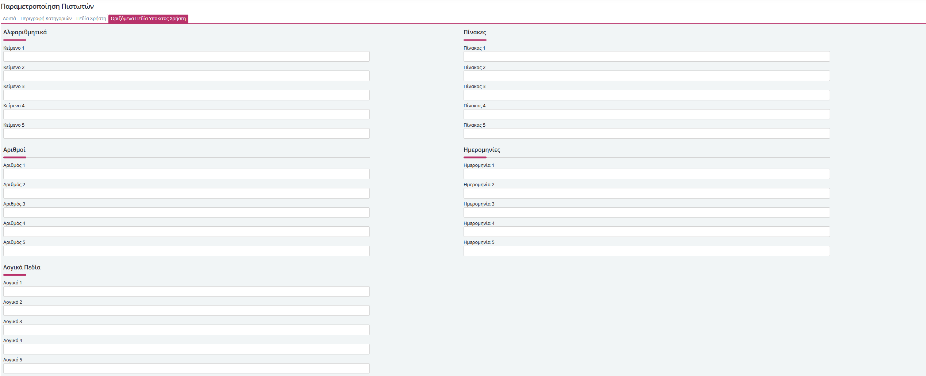This screenshot has height=376, width=926.
Task: Click the Αλφαριθμητικά section heading
Action: [25, 32]
